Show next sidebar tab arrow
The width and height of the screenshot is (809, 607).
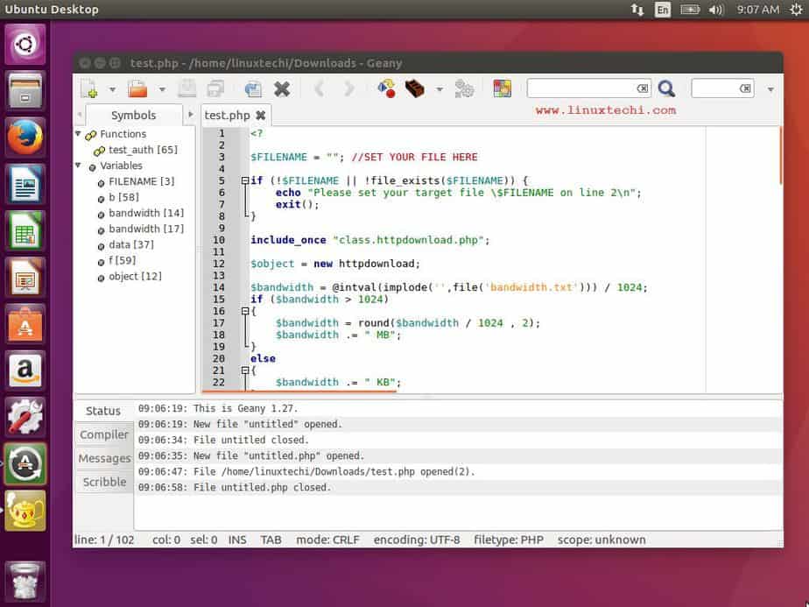pos(190,114)
